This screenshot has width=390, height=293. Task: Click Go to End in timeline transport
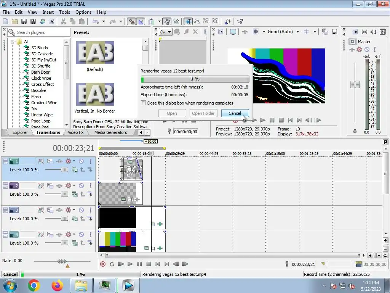[x=167, y=264]
